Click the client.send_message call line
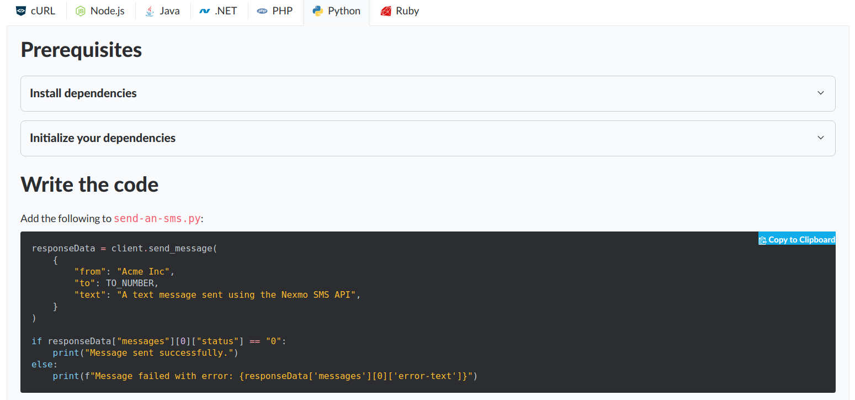This screenshot has width=855, height=400. (x=125, y=249)
